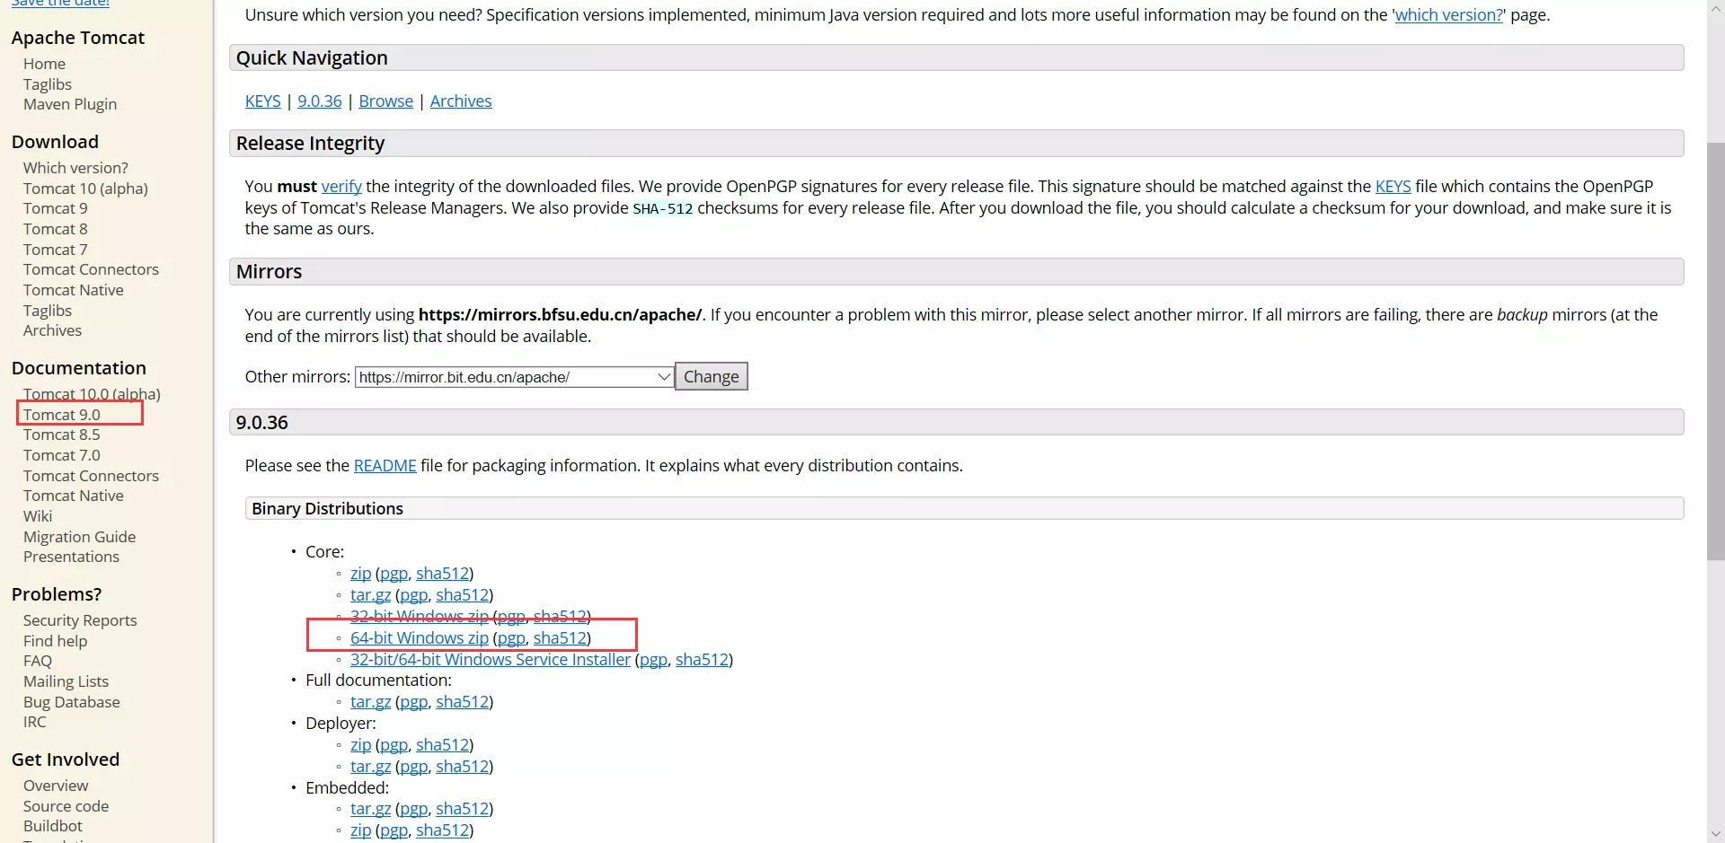Open the Browse link in Quick Navigation
The image size is (1725, 843).
386,101
